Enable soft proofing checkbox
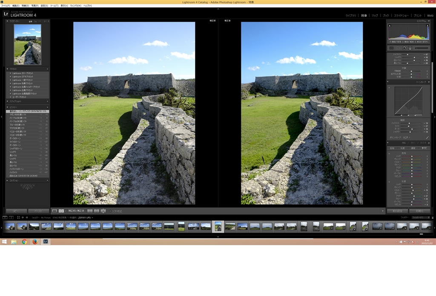436x296 pixels. point(110,211)
